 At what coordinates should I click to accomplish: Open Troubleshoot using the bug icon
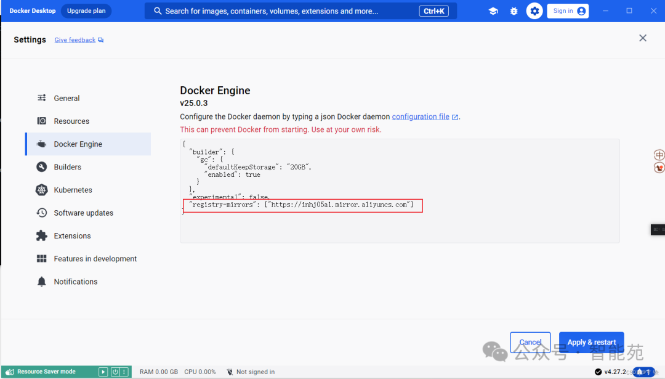click(x=514, y=10)
